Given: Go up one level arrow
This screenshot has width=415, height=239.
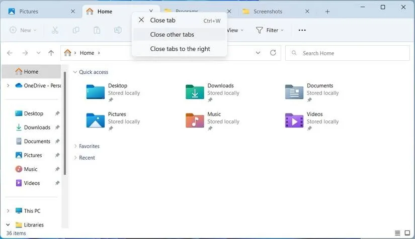Looking at the screenshot, I should pos(51,53).
